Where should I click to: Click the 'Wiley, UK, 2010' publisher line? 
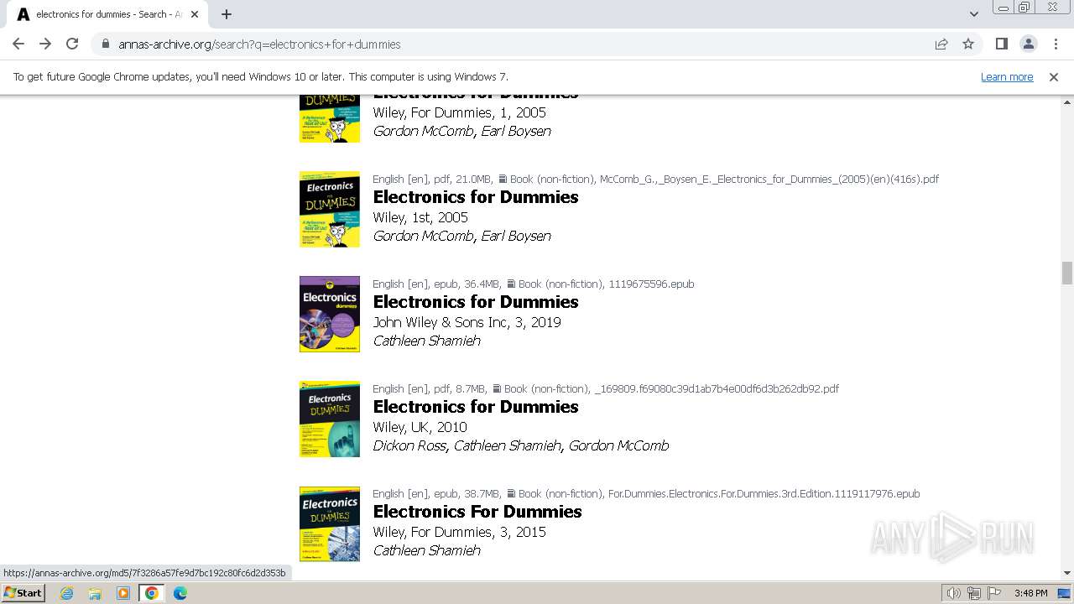pyautogui.click(x=420, y=427)
